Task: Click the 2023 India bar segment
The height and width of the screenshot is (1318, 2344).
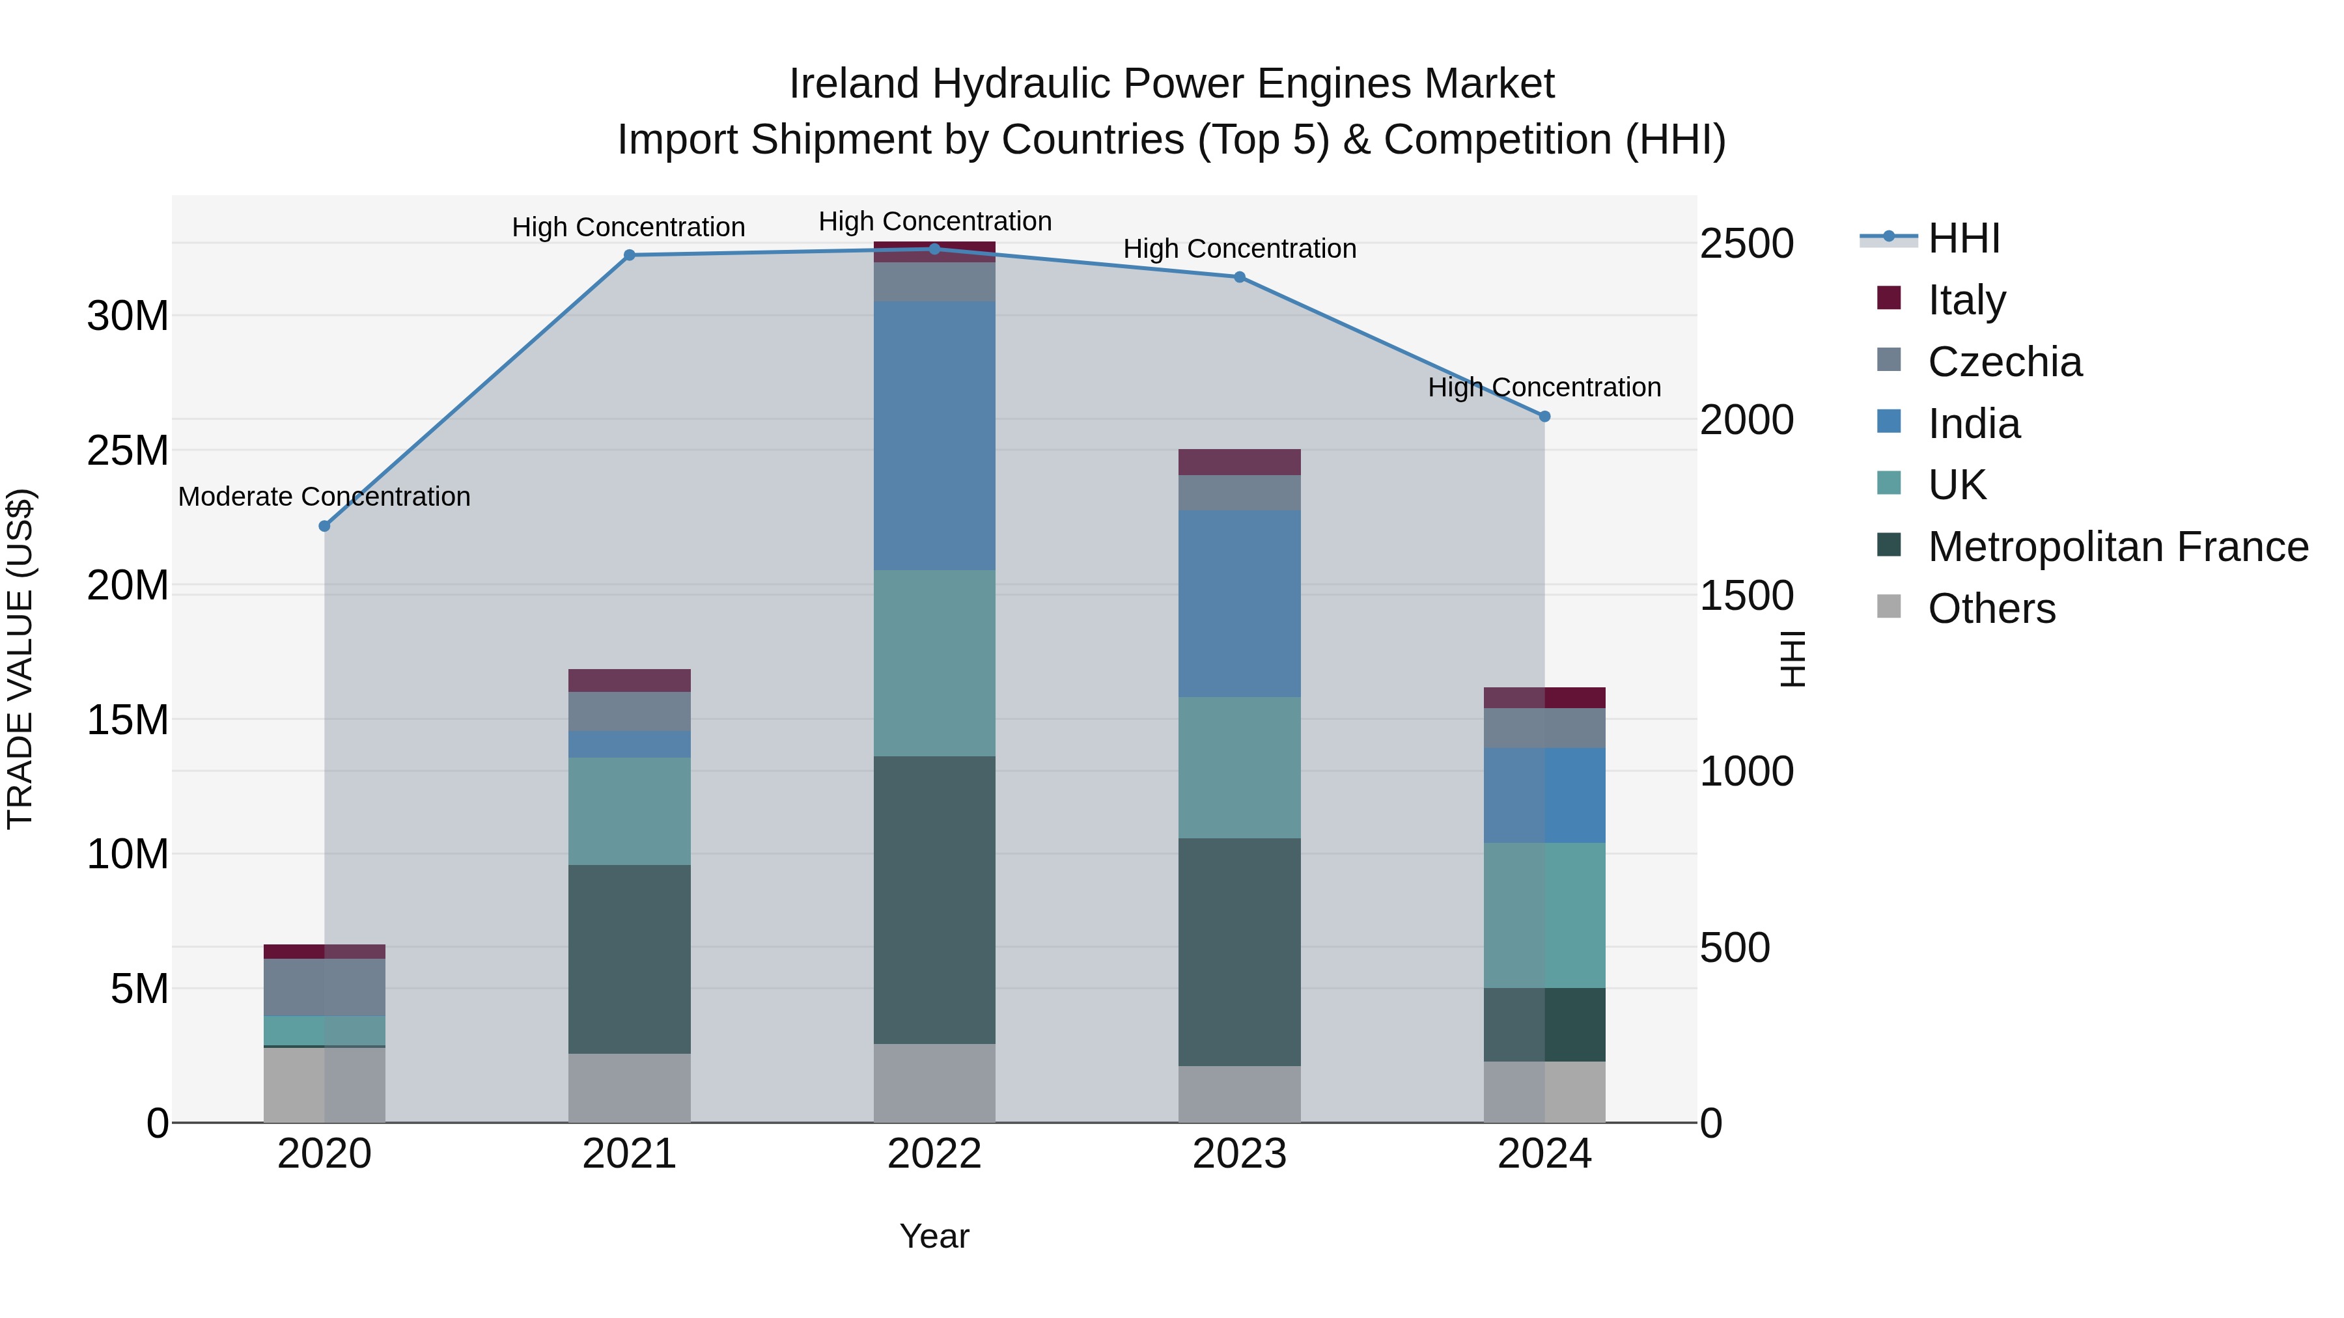Action: 1239,604
